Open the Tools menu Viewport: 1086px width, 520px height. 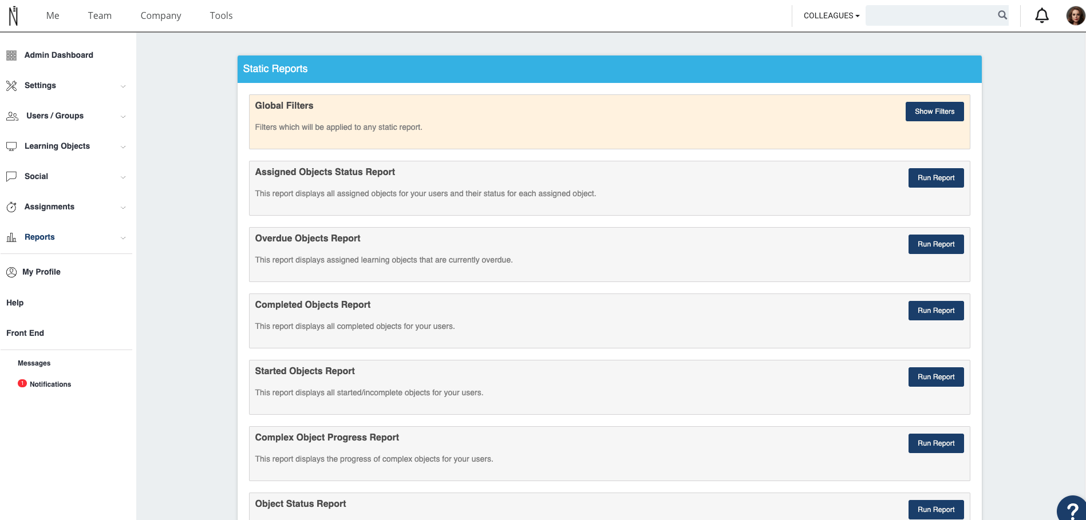221,15
